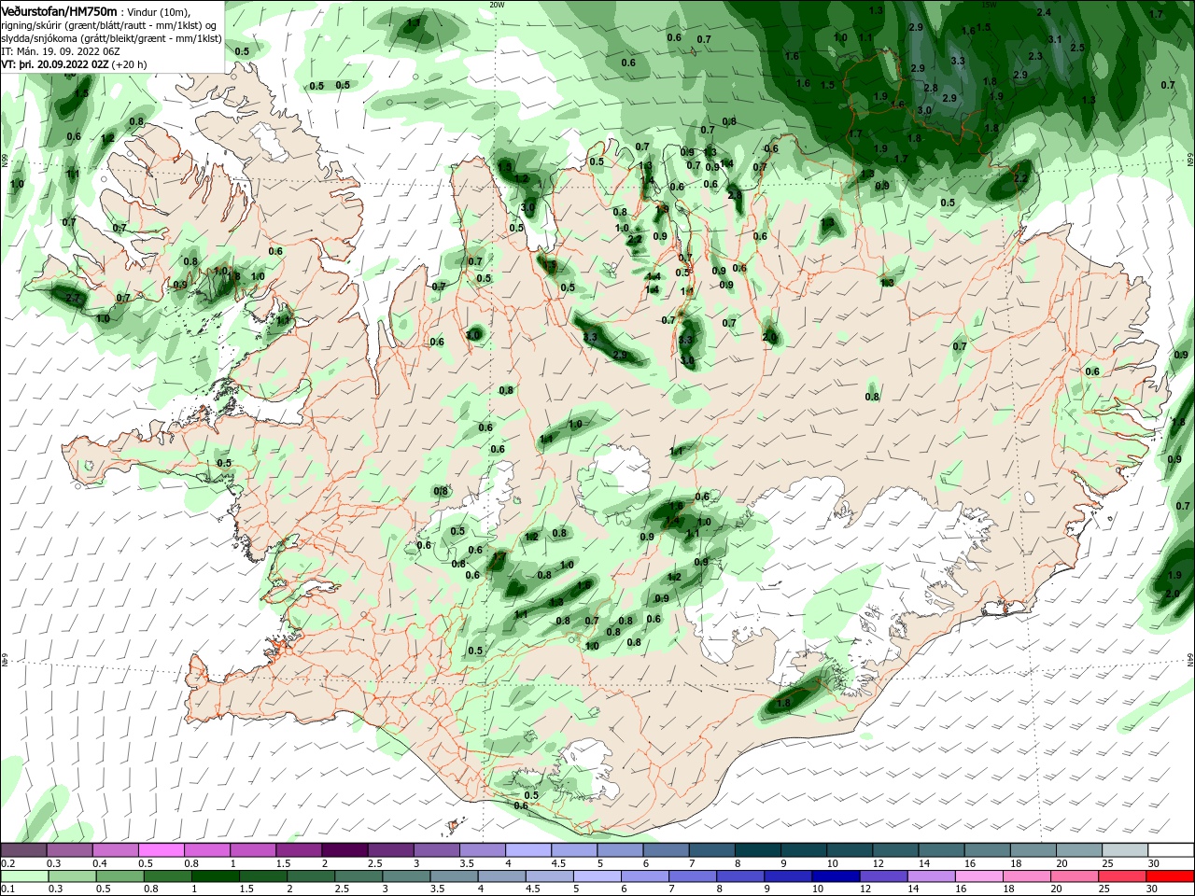The image size is (1195, 896).
Task: Click the 2.7 precipitation value near the west coast
Action: (74, 298)
